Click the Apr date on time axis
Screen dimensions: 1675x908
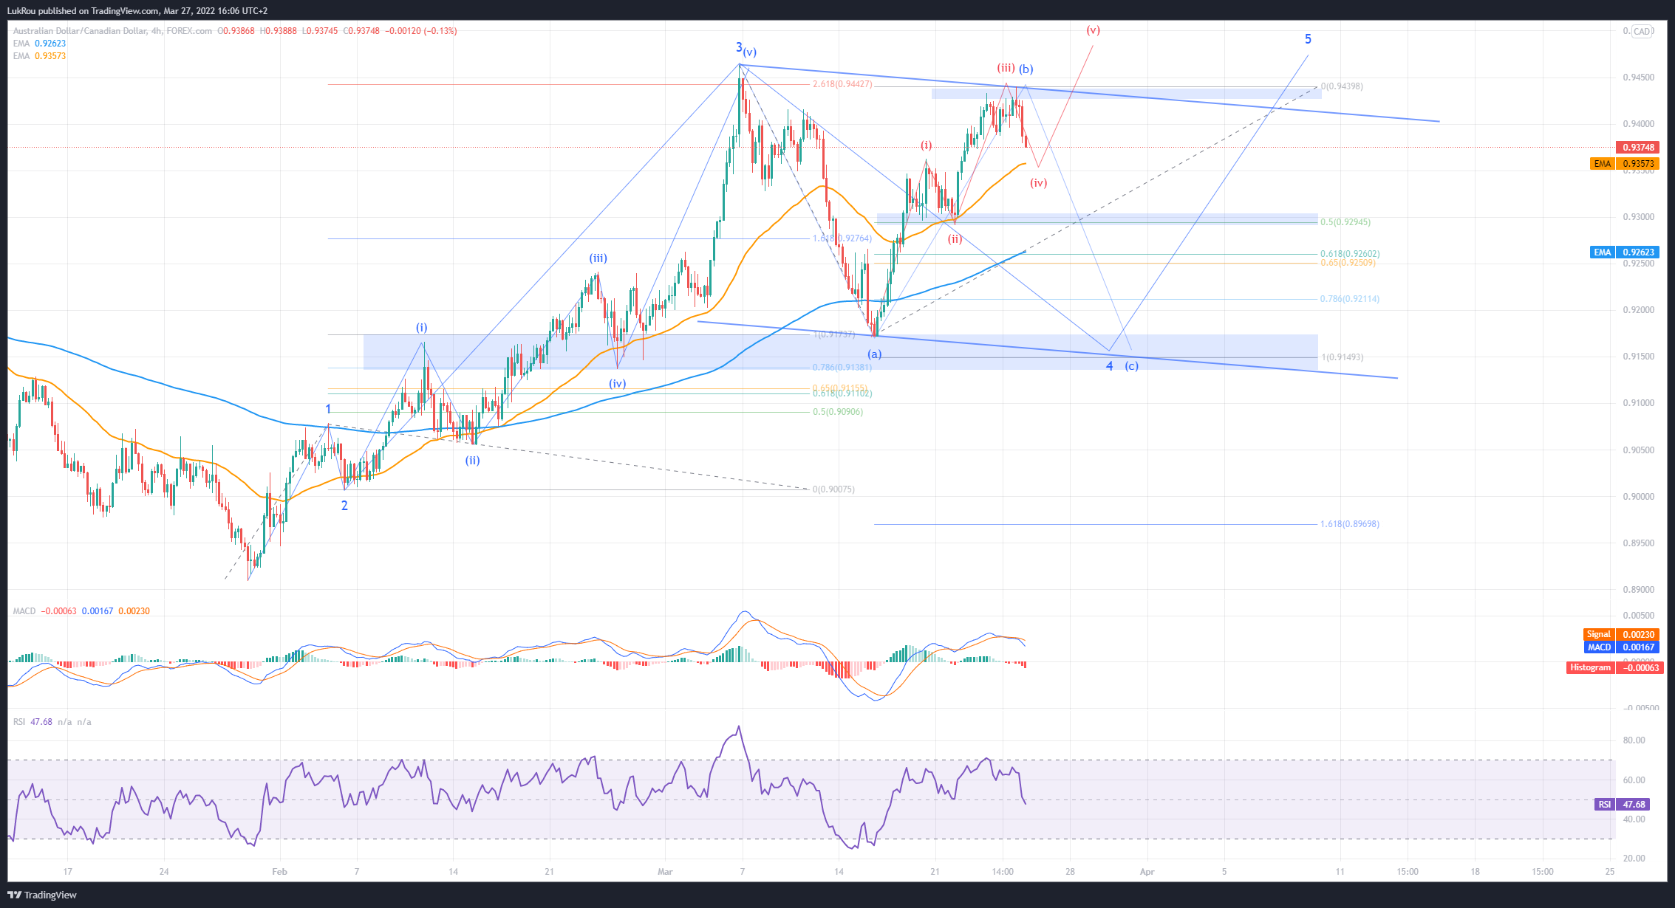pos(1147,872)
